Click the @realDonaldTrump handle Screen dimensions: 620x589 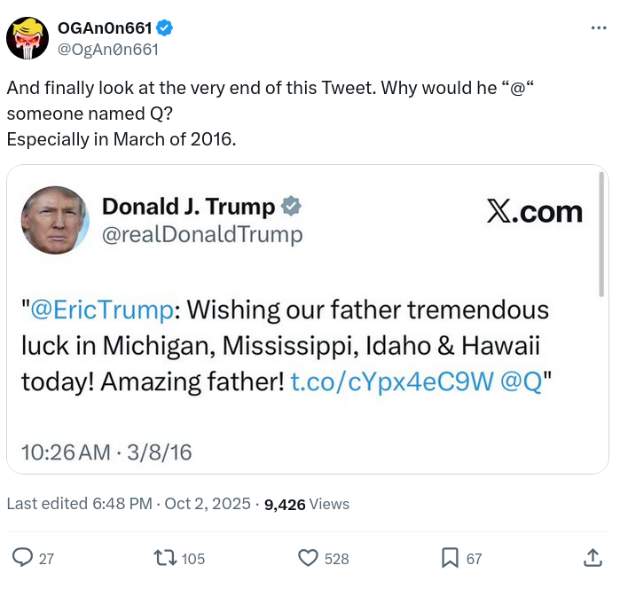(202, 234)
